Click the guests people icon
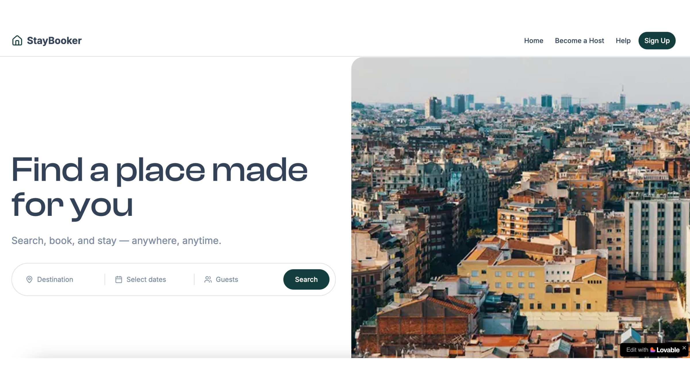Screen dimensions: 690x388 pyautogui.click(x=208, y=279)
